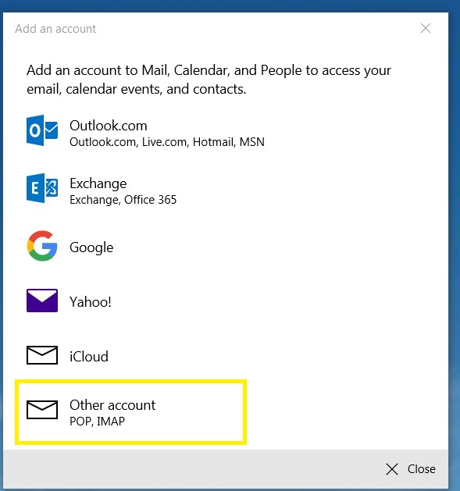Click the Outlook.com envelope icon

click(x=42, y=130)
